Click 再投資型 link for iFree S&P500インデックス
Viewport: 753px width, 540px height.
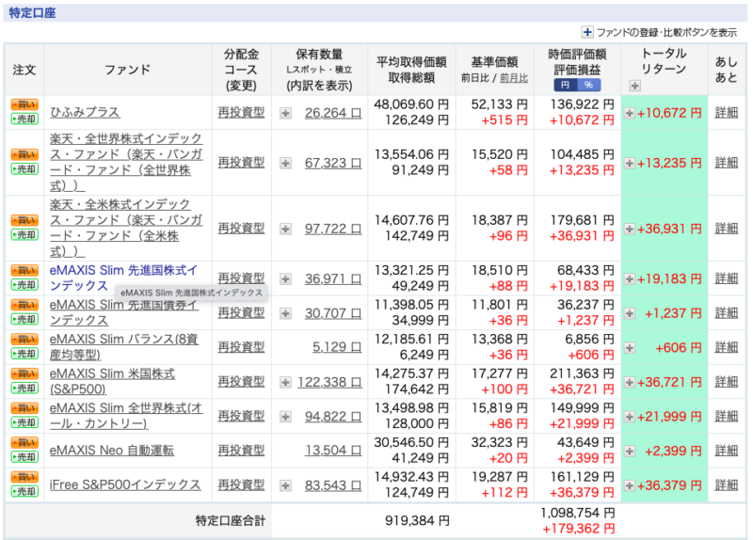pyautogui.click(x=241, y=484)
